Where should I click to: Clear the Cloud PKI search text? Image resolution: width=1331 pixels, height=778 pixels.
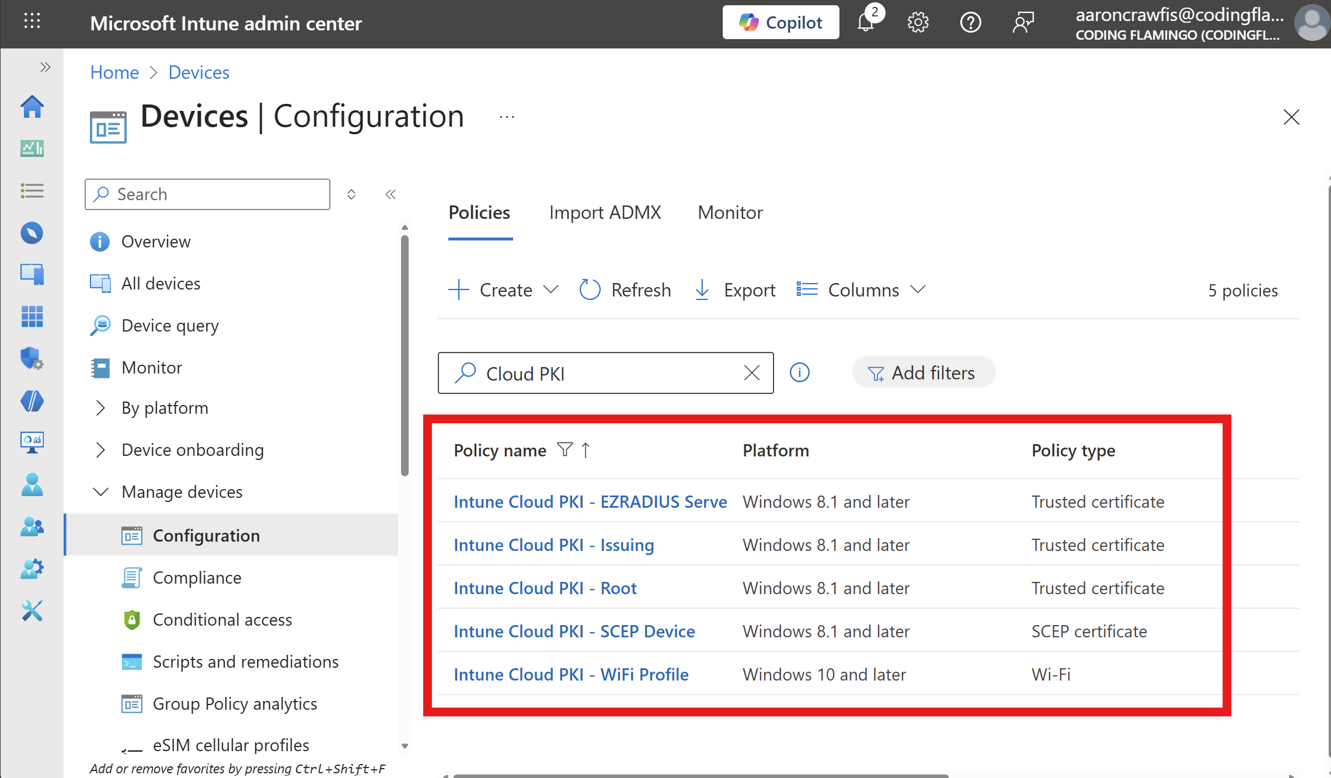751,373
